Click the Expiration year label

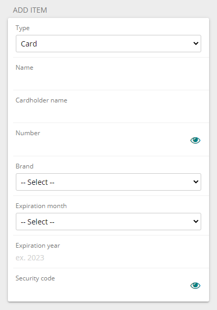tap(38, 246)
